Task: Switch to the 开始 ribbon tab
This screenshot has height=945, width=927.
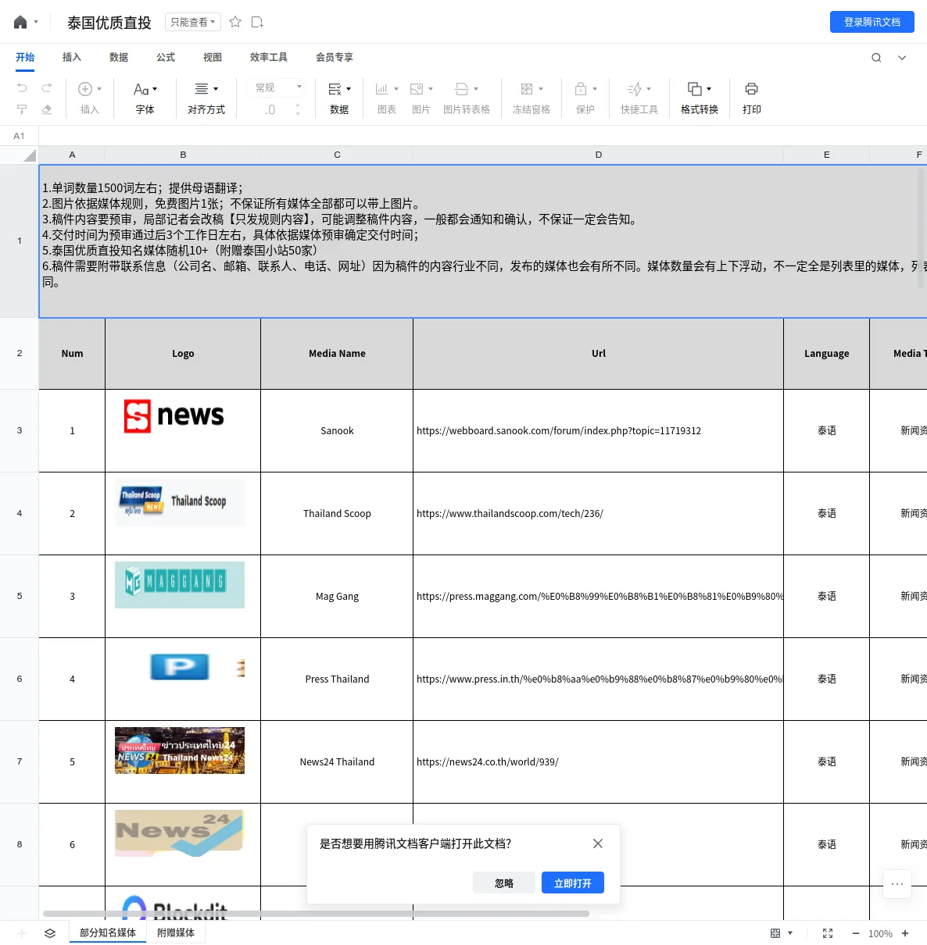Action: [25, 57]
